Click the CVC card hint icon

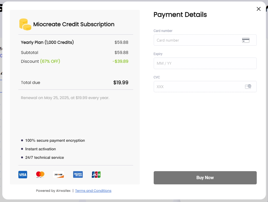click(x=248, y=87)
